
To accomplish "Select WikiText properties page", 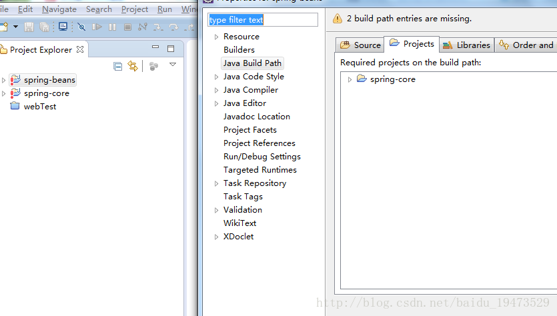I will click(239, 223).
